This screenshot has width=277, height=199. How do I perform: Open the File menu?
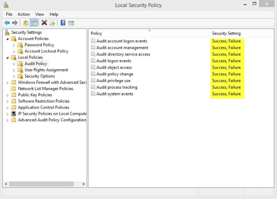[9, 14]
